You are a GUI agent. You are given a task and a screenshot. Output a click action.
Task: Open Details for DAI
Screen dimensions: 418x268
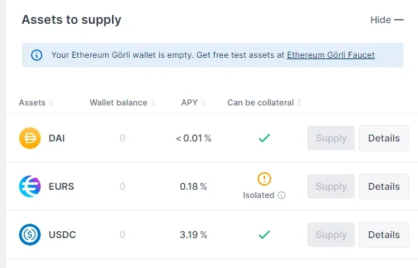tap(384, 138)
